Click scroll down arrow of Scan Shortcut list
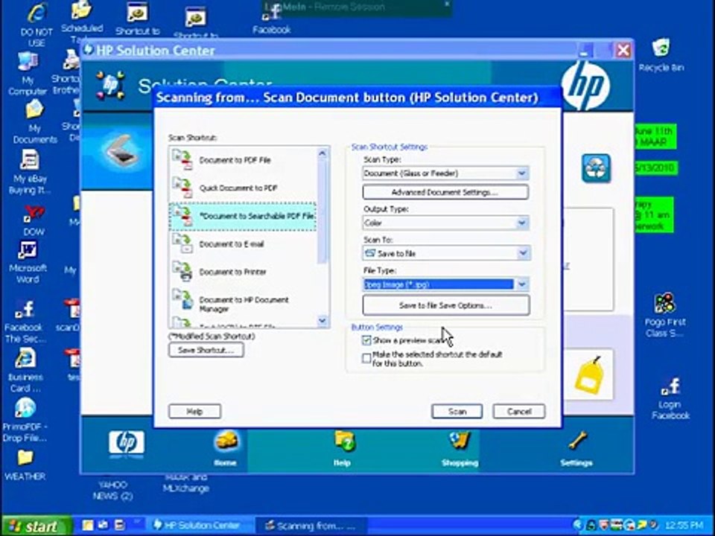Viewport: 715px width, 536px height. [x=322, y=321]
